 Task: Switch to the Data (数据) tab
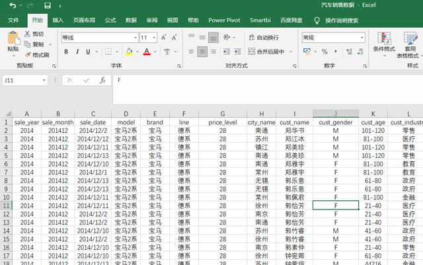131,20
